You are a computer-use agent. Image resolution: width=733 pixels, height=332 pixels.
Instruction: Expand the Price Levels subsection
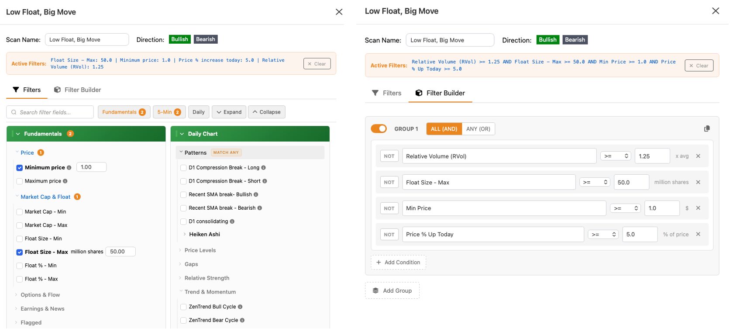pos(200,250)
